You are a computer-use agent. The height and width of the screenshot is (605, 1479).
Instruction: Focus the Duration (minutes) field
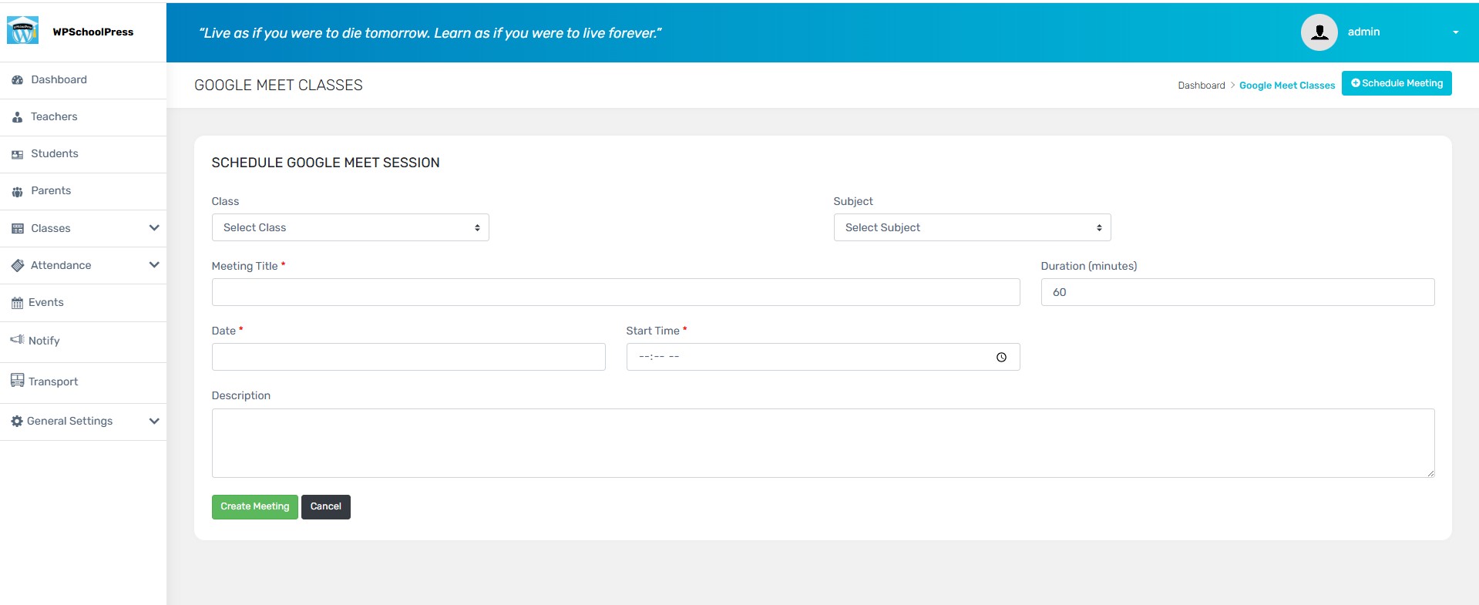tap(1238, 292)
